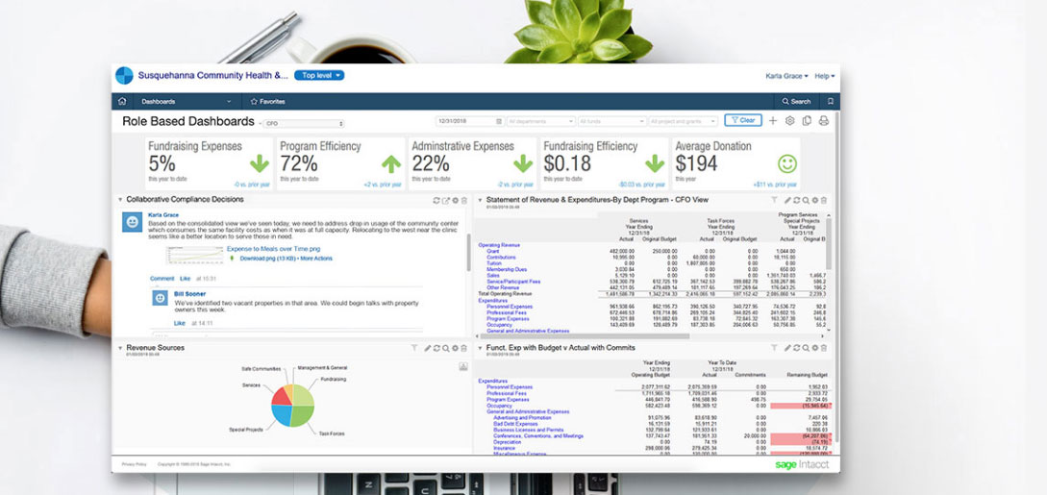Click filter icon on Statement of Revenue panel
The image size is (1047, 495).
775,200
